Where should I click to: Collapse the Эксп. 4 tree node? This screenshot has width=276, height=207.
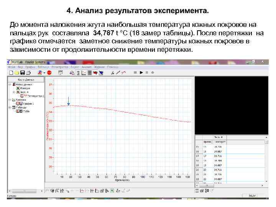coord(14,92)
